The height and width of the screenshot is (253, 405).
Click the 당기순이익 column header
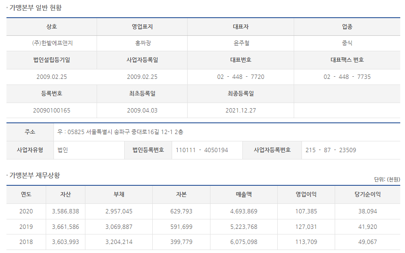click(x=367, y=194)
